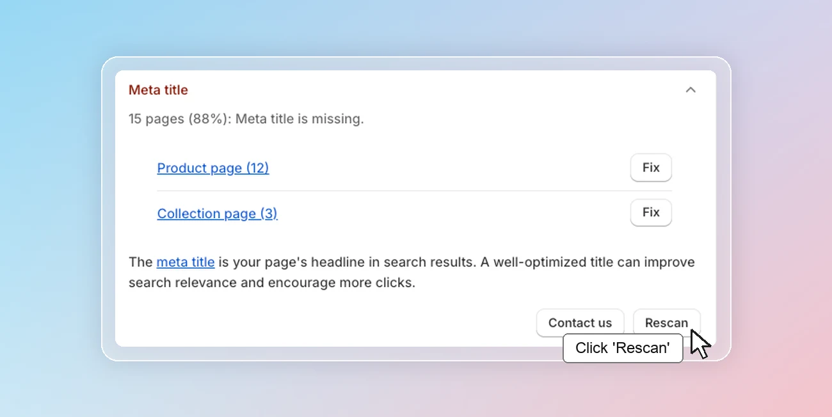Click the Rescan button
Viewport: 832px width, 417px height.
666,323
